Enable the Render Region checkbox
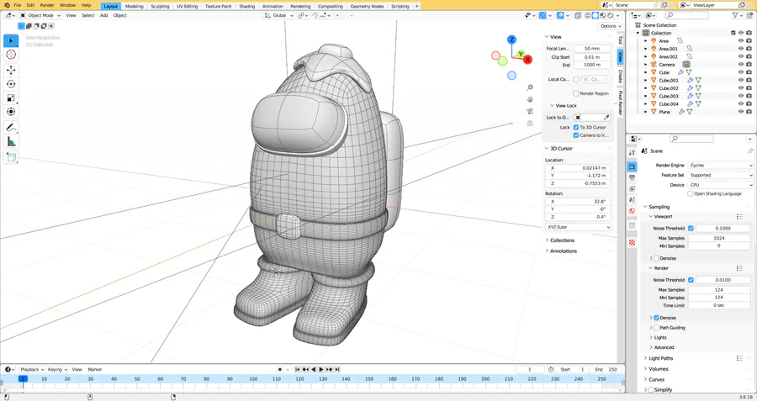Screen dimensions: 757x401 (x=576, y=93)
